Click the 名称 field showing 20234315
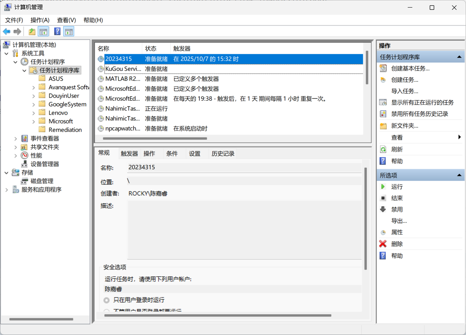This screenshot has width=466, height=335. point(244,167)
